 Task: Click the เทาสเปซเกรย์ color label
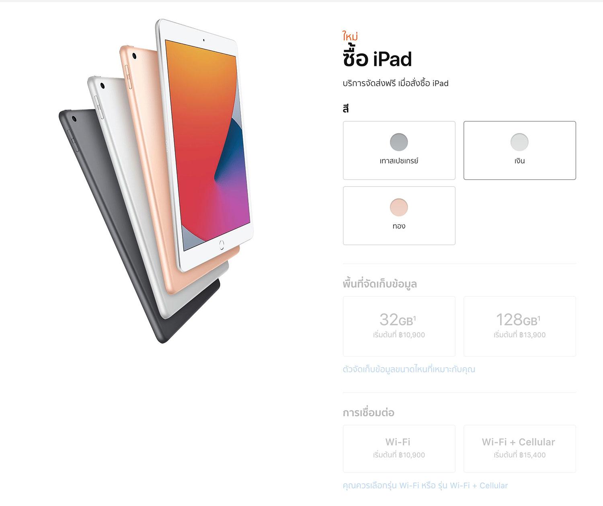tap(399, 161)
